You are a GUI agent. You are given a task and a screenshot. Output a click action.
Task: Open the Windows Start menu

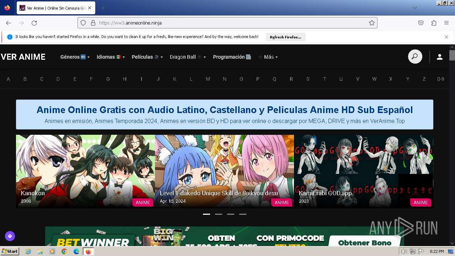(x=10, y=251)
